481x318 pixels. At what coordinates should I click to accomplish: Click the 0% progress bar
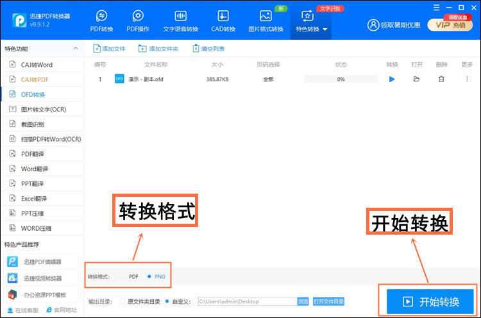click(341, 79)
